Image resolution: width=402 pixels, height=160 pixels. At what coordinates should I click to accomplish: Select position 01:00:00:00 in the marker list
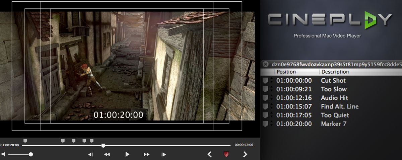[294, 81]
